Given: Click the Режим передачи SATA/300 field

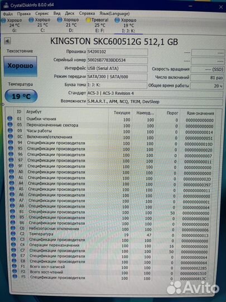Looking at the screenshot, I should point(117,77).
